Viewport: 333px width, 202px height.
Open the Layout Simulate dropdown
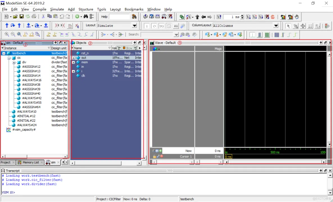tap(134, 26)
